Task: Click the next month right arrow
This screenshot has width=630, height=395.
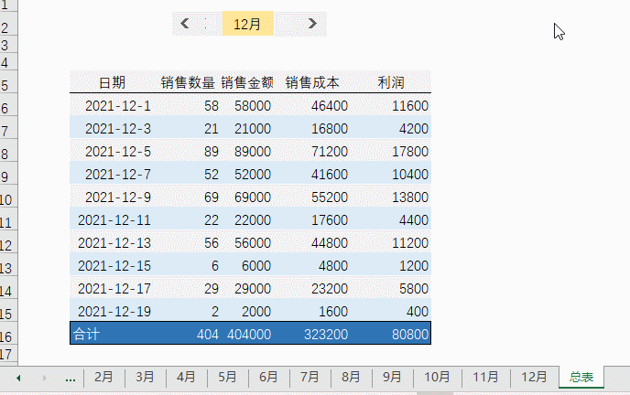Action: pyautogui.click(x=312, y=23)
